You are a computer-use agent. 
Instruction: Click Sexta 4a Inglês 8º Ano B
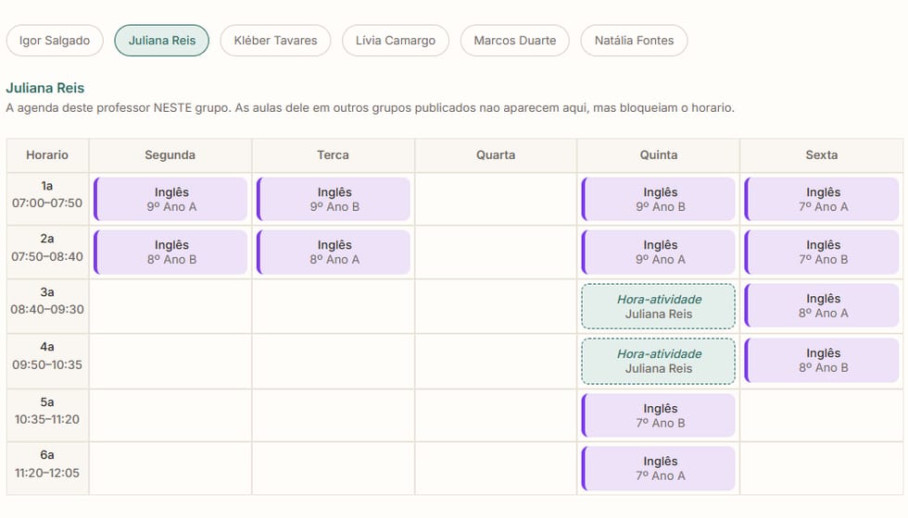coord(822,360)
